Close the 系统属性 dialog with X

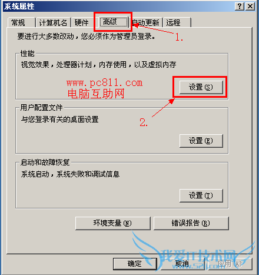point(250,6)
